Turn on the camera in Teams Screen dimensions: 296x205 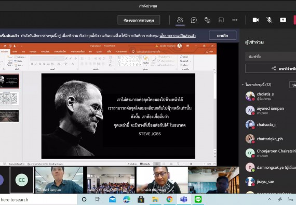(x=255, y=20)
